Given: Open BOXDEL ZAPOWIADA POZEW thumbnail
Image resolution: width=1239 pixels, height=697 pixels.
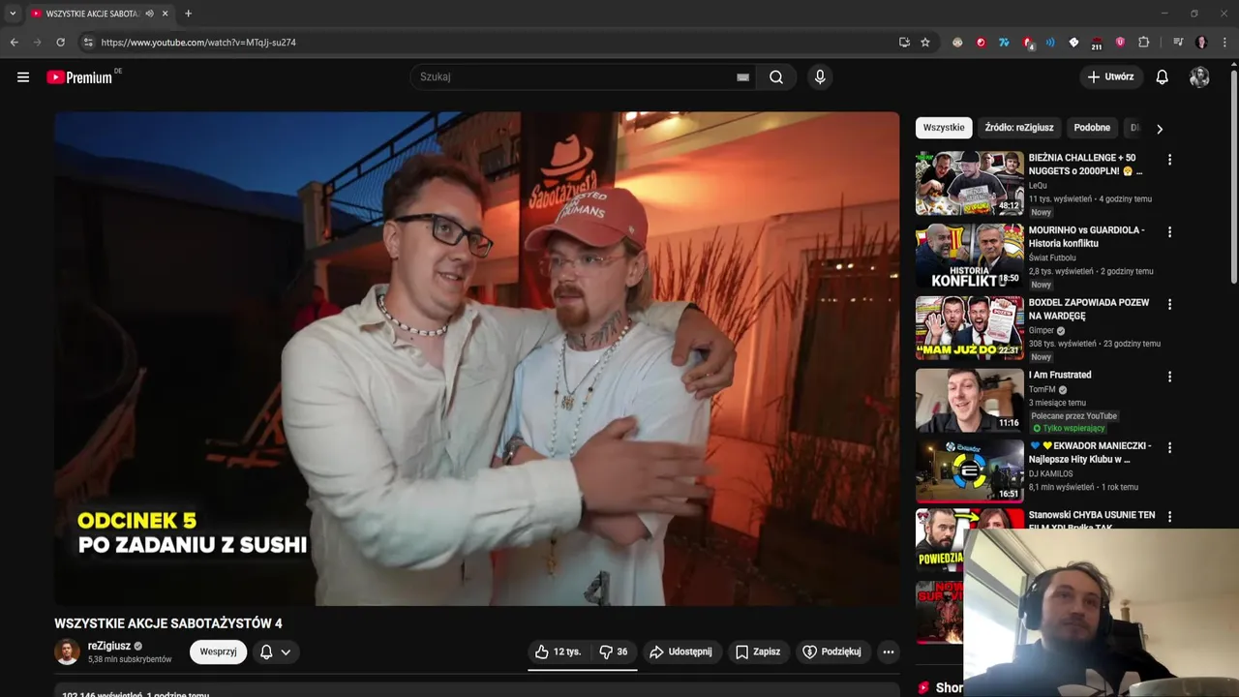Looking at the screenshot, I should [969, 327].
